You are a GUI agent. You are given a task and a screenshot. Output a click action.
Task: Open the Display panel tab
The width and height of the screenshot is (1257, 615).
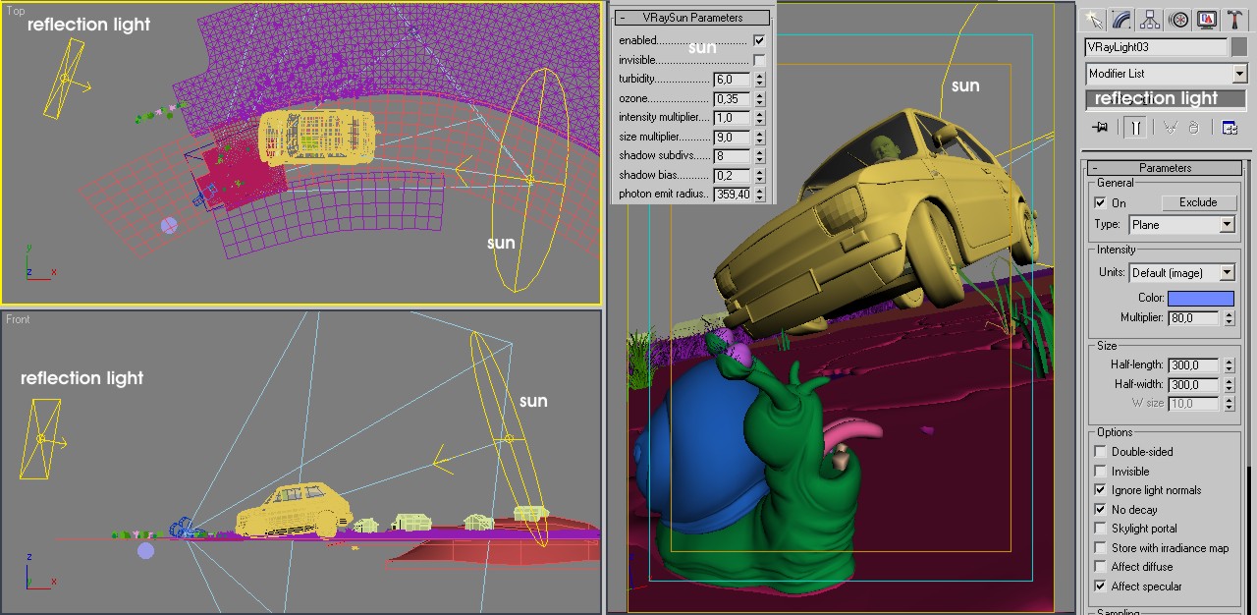click(x=1207, y=20)
